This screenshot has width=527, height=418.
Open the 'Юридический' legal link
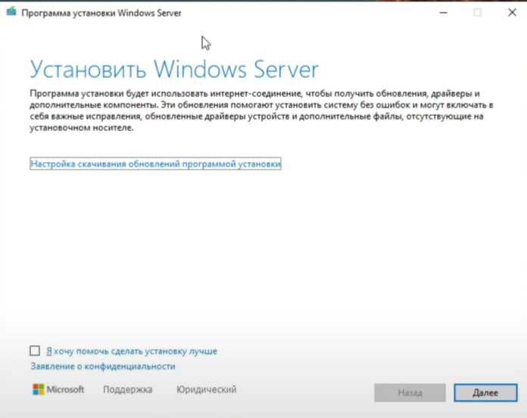pyautogui.click(x=206, y=390)
